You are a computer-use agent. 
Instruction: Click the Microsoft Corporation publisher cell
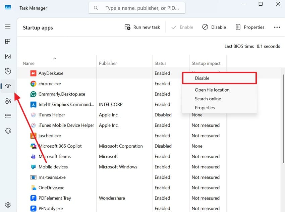(121, 146)
